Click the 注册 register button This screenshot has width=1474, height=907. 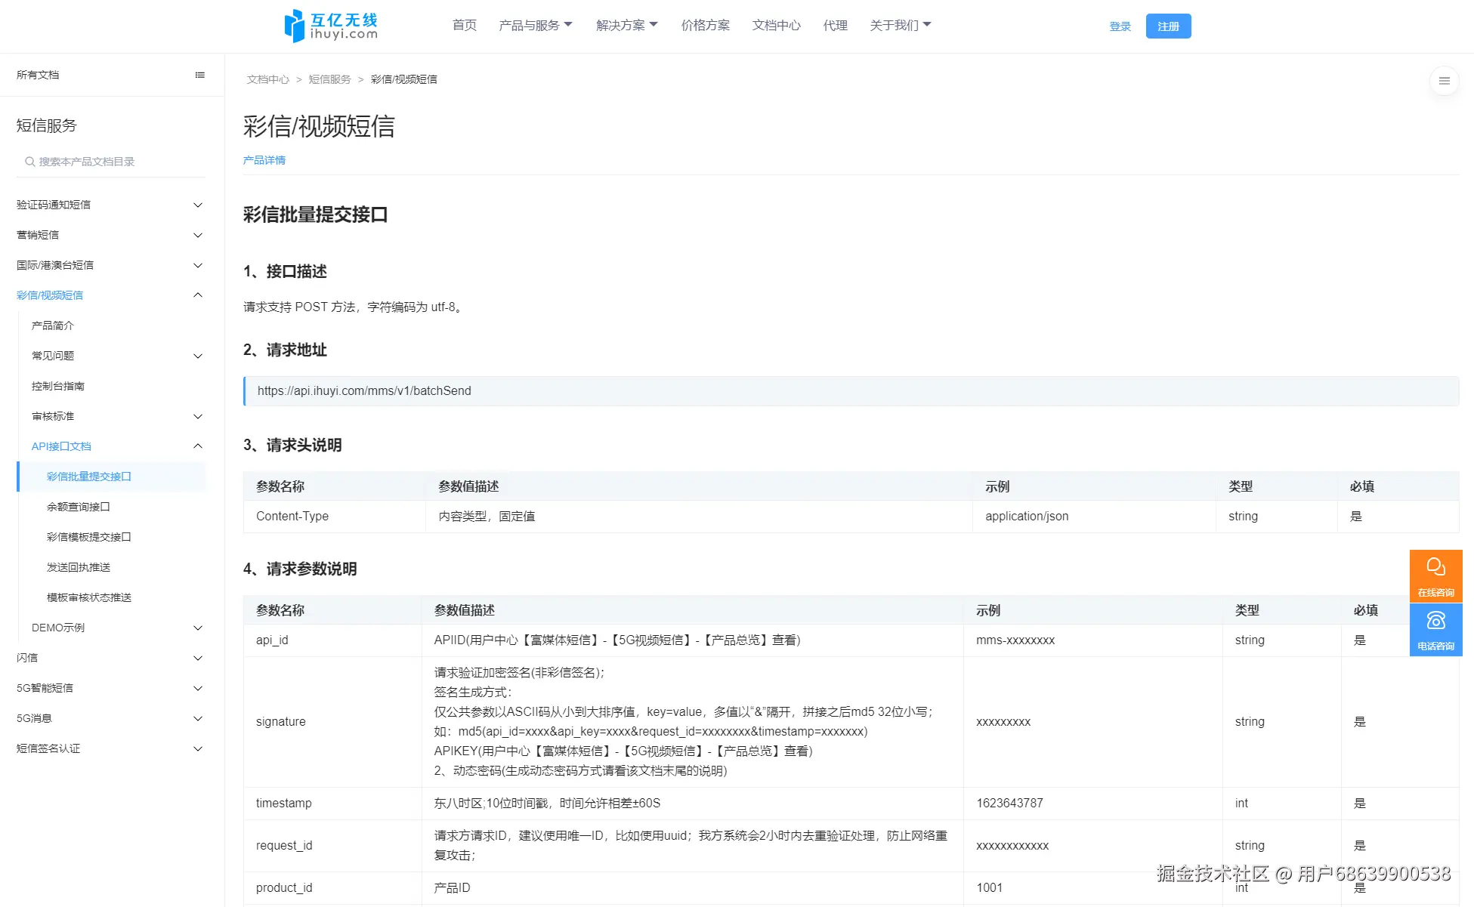(x=1168, y=26)
